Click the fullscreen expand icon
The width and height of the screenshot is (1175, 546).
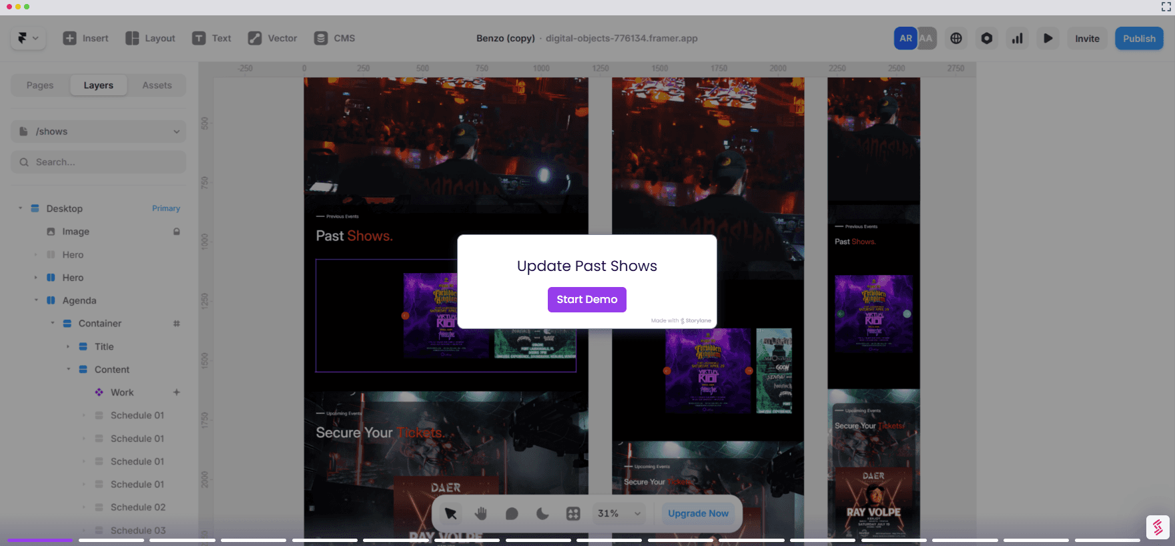[1166, 7]
